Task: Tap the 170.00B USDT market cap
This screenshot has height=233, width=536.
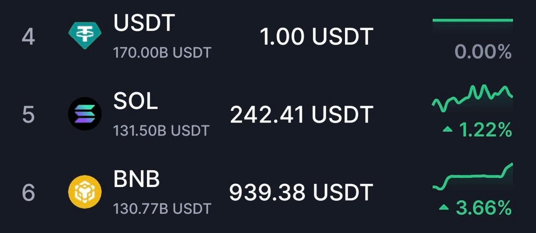Action: tap(162, 53)
